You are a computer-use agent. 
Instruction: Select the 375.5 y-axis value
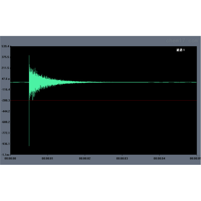pyautogui.click(x=6, y=57)
